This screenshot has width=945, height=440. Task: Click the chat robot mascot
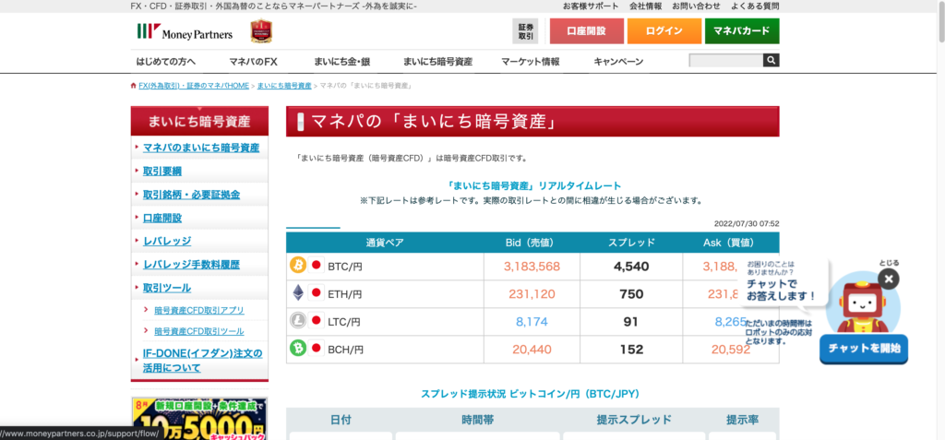point(863,303)
